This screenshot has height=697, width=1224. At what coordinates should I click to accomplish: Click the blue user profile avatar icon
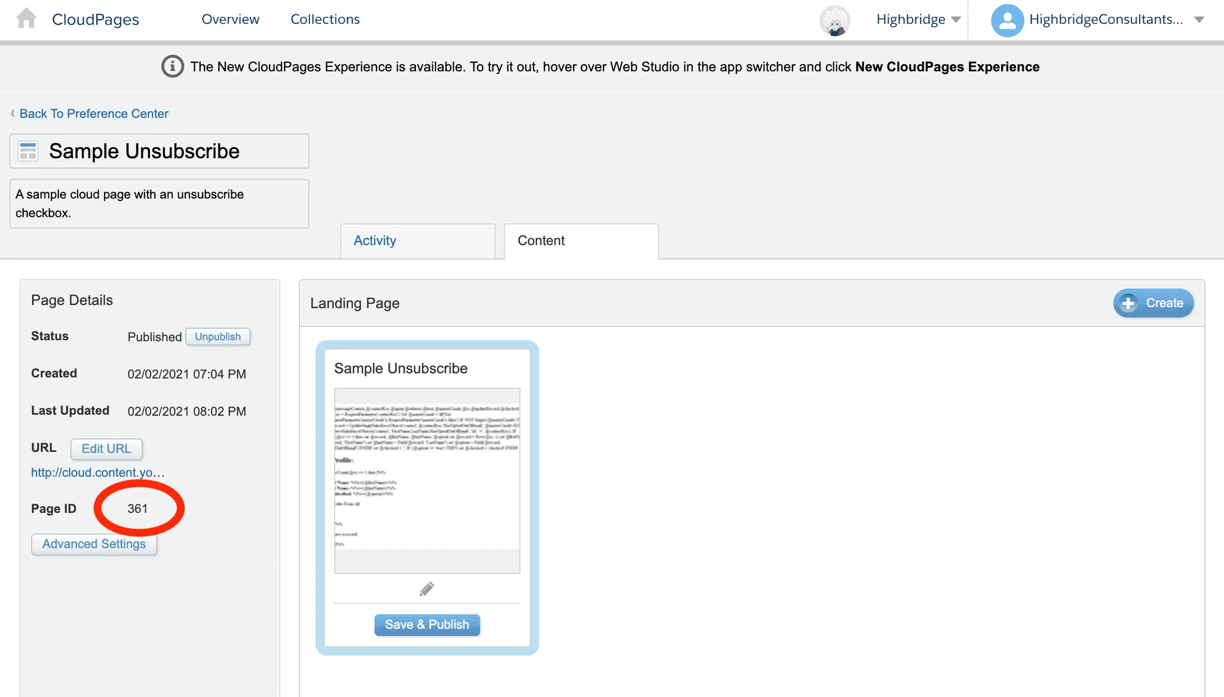click(x=1007, y=20)
